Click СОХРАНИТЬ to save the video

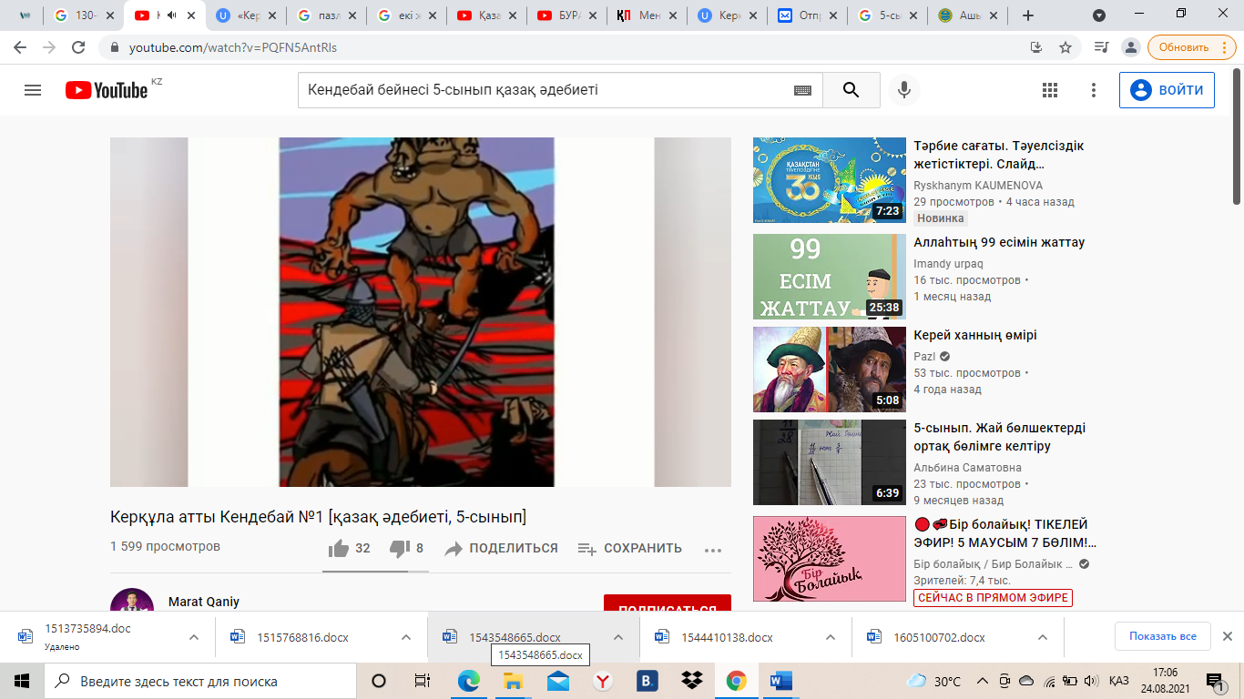tap(630, 548)
